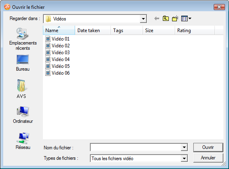Click the Ouvrir button
Image resolution: width=229 pixels, height=169 pixels.
tap(208, 147)
